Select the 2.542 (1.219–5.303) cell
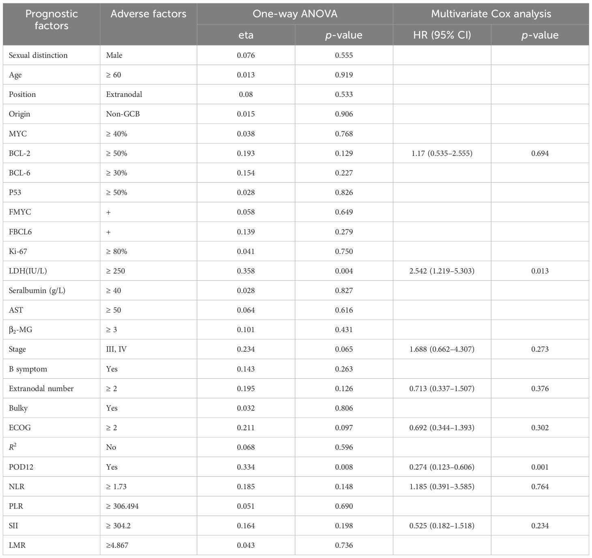Image resolution: width=592 pixels, height=558 pixels. click(442, 271)
